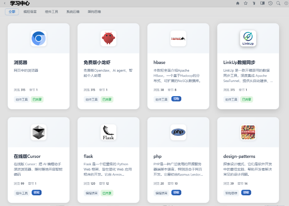Click 浏览 38 stat on hbase card
The image size is (289, 206).
(159, 90)
